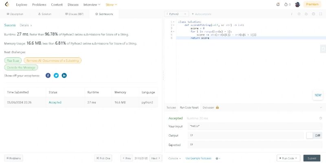Open the notifications bell
This screenshot has height=163, width=326.
(278, 4)
